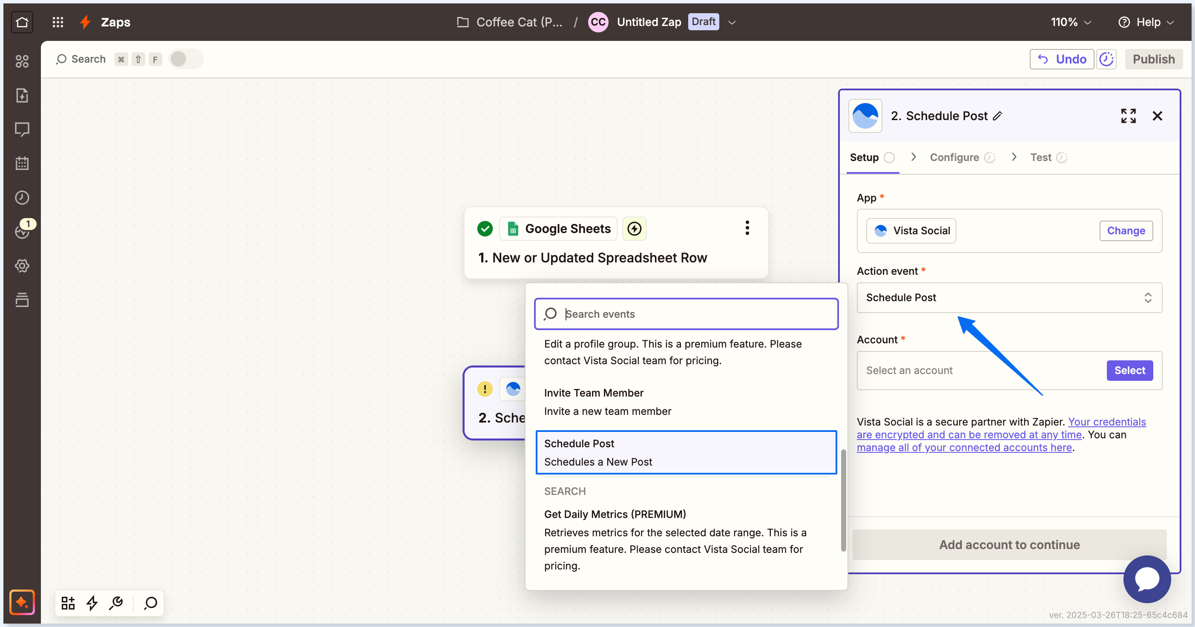The height and width of the screenshot is (627, 1195).
Task: Click Change to switch the app
Action: [1126, 231]
